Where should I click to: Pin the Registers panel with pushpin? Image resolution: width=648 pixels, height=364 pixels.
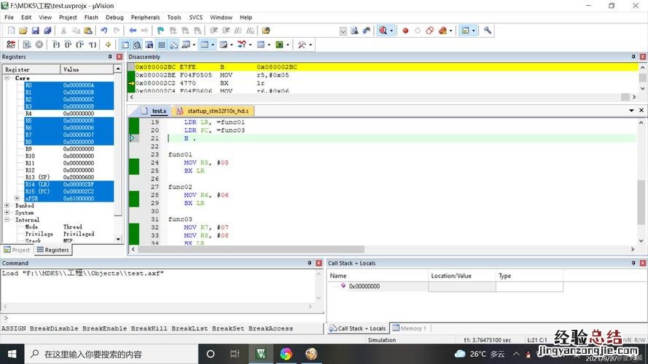coord(110,57)
